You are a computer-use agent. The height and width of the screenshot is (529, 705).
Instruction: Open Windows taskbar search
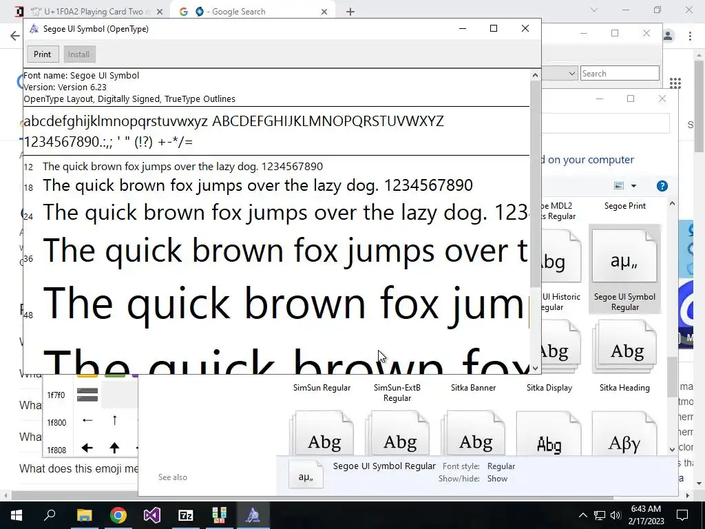pyautogui.click(x=50, y=515)
